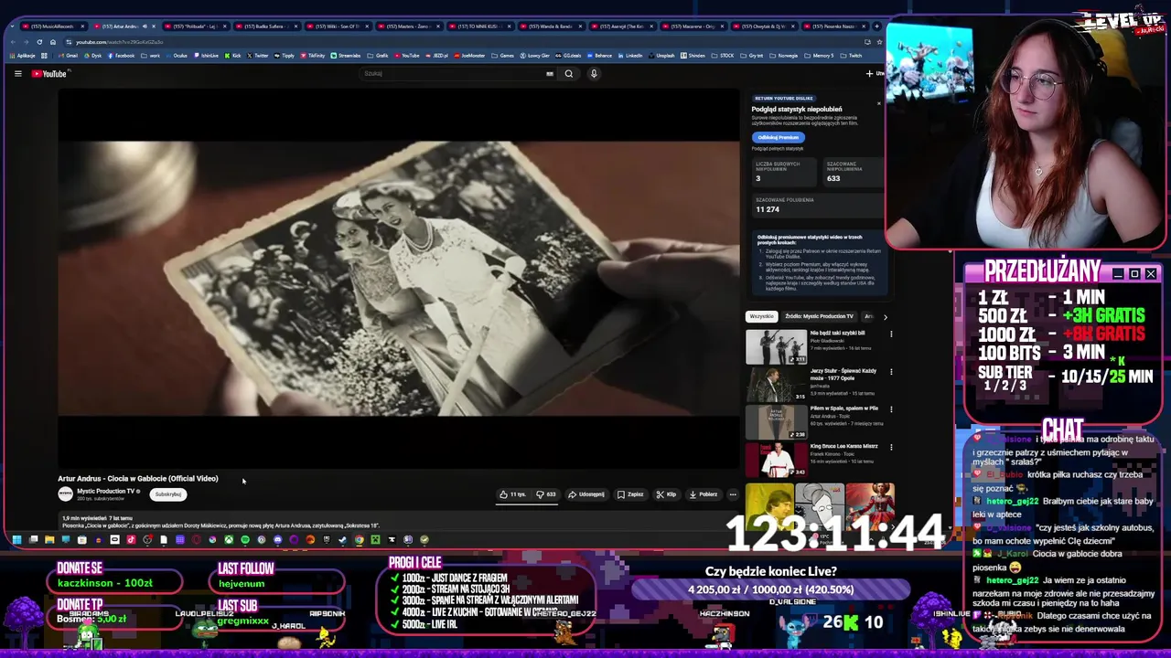Image resolution: width=1171 pixels, height=658 pixels.
Task: Dislike the video with thumbs-down button
Action: point(546,494)
